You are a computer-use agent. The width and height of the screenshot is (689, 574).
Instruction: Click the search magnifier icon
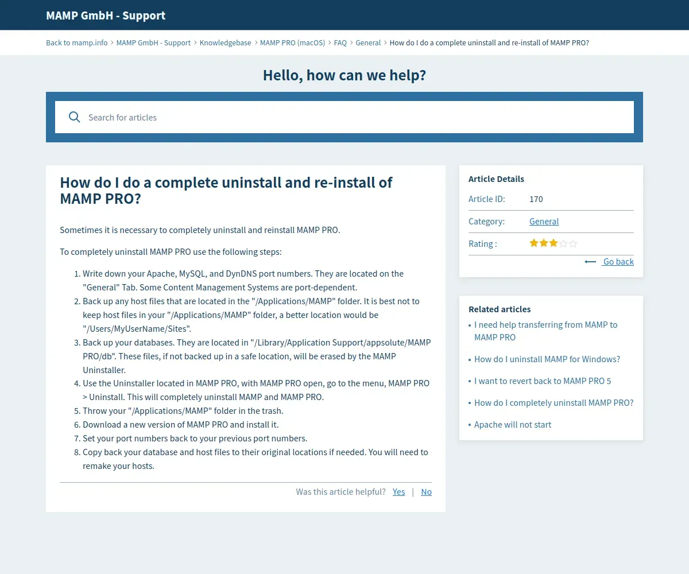point(74,117)
